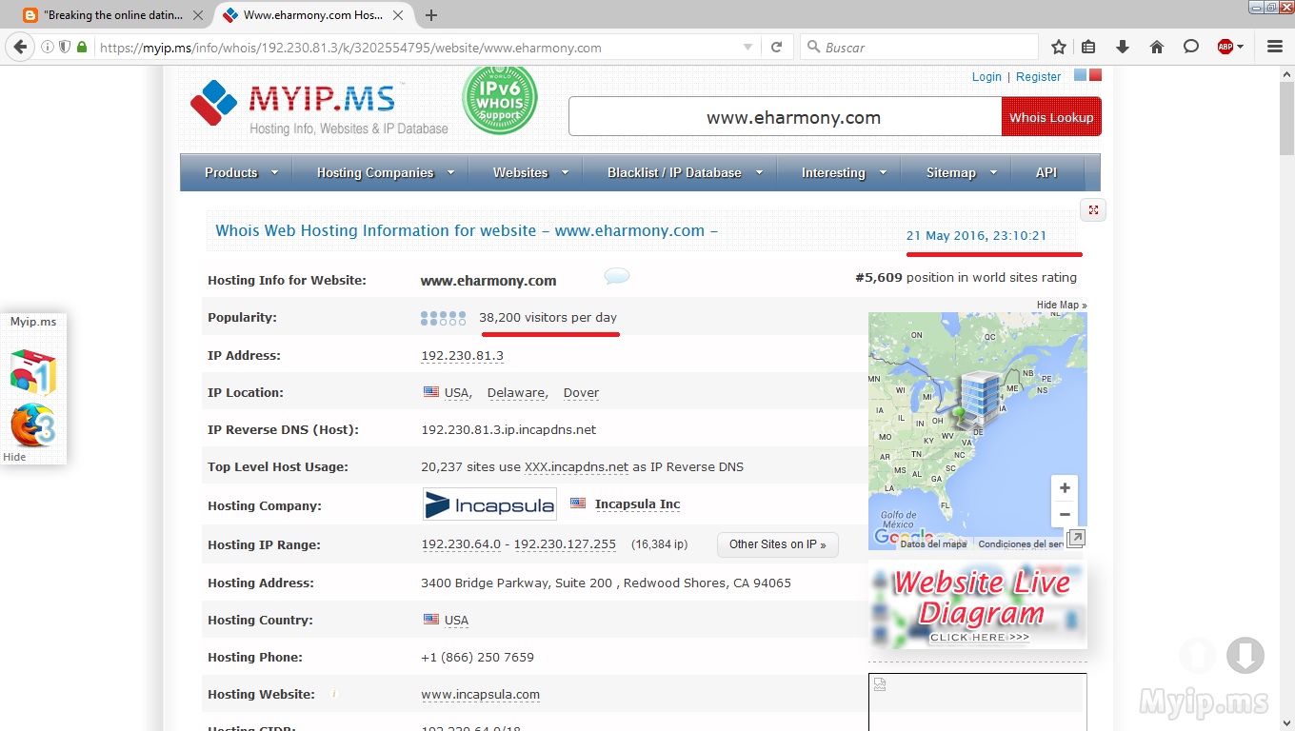Open the enlarged map view icon

pyautogui.click(x=1075, y=538)
